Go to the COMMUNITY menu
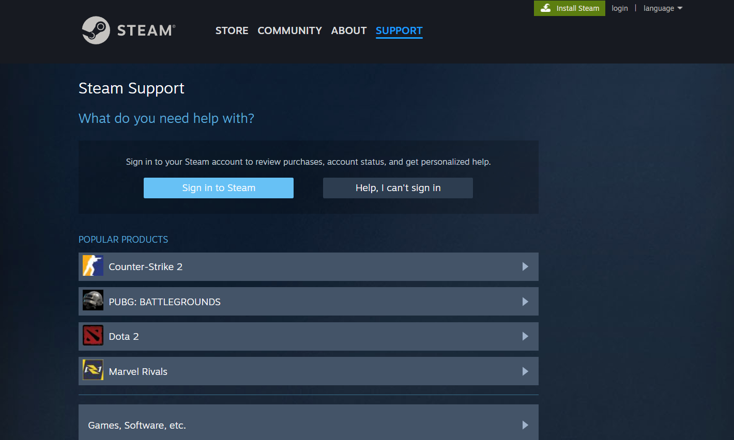The height and width of the screenshot is (440, 734). point(289,30)
